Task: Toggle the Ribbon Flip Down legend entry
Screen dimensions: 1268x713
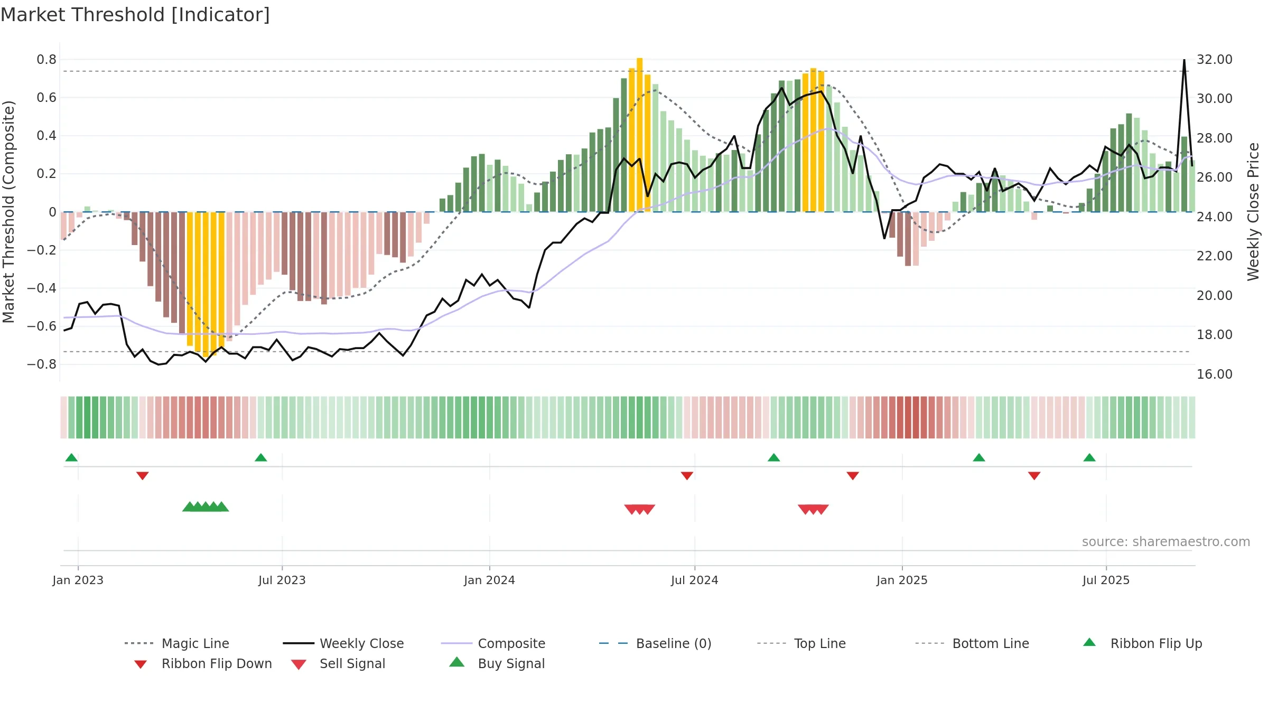Action: tap(202, 663)
